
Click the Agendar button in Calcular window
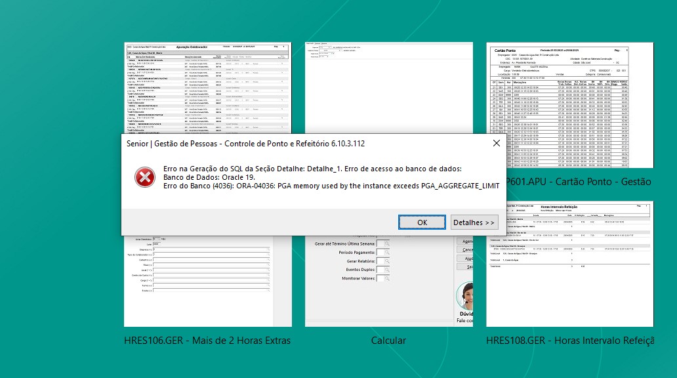465,241
